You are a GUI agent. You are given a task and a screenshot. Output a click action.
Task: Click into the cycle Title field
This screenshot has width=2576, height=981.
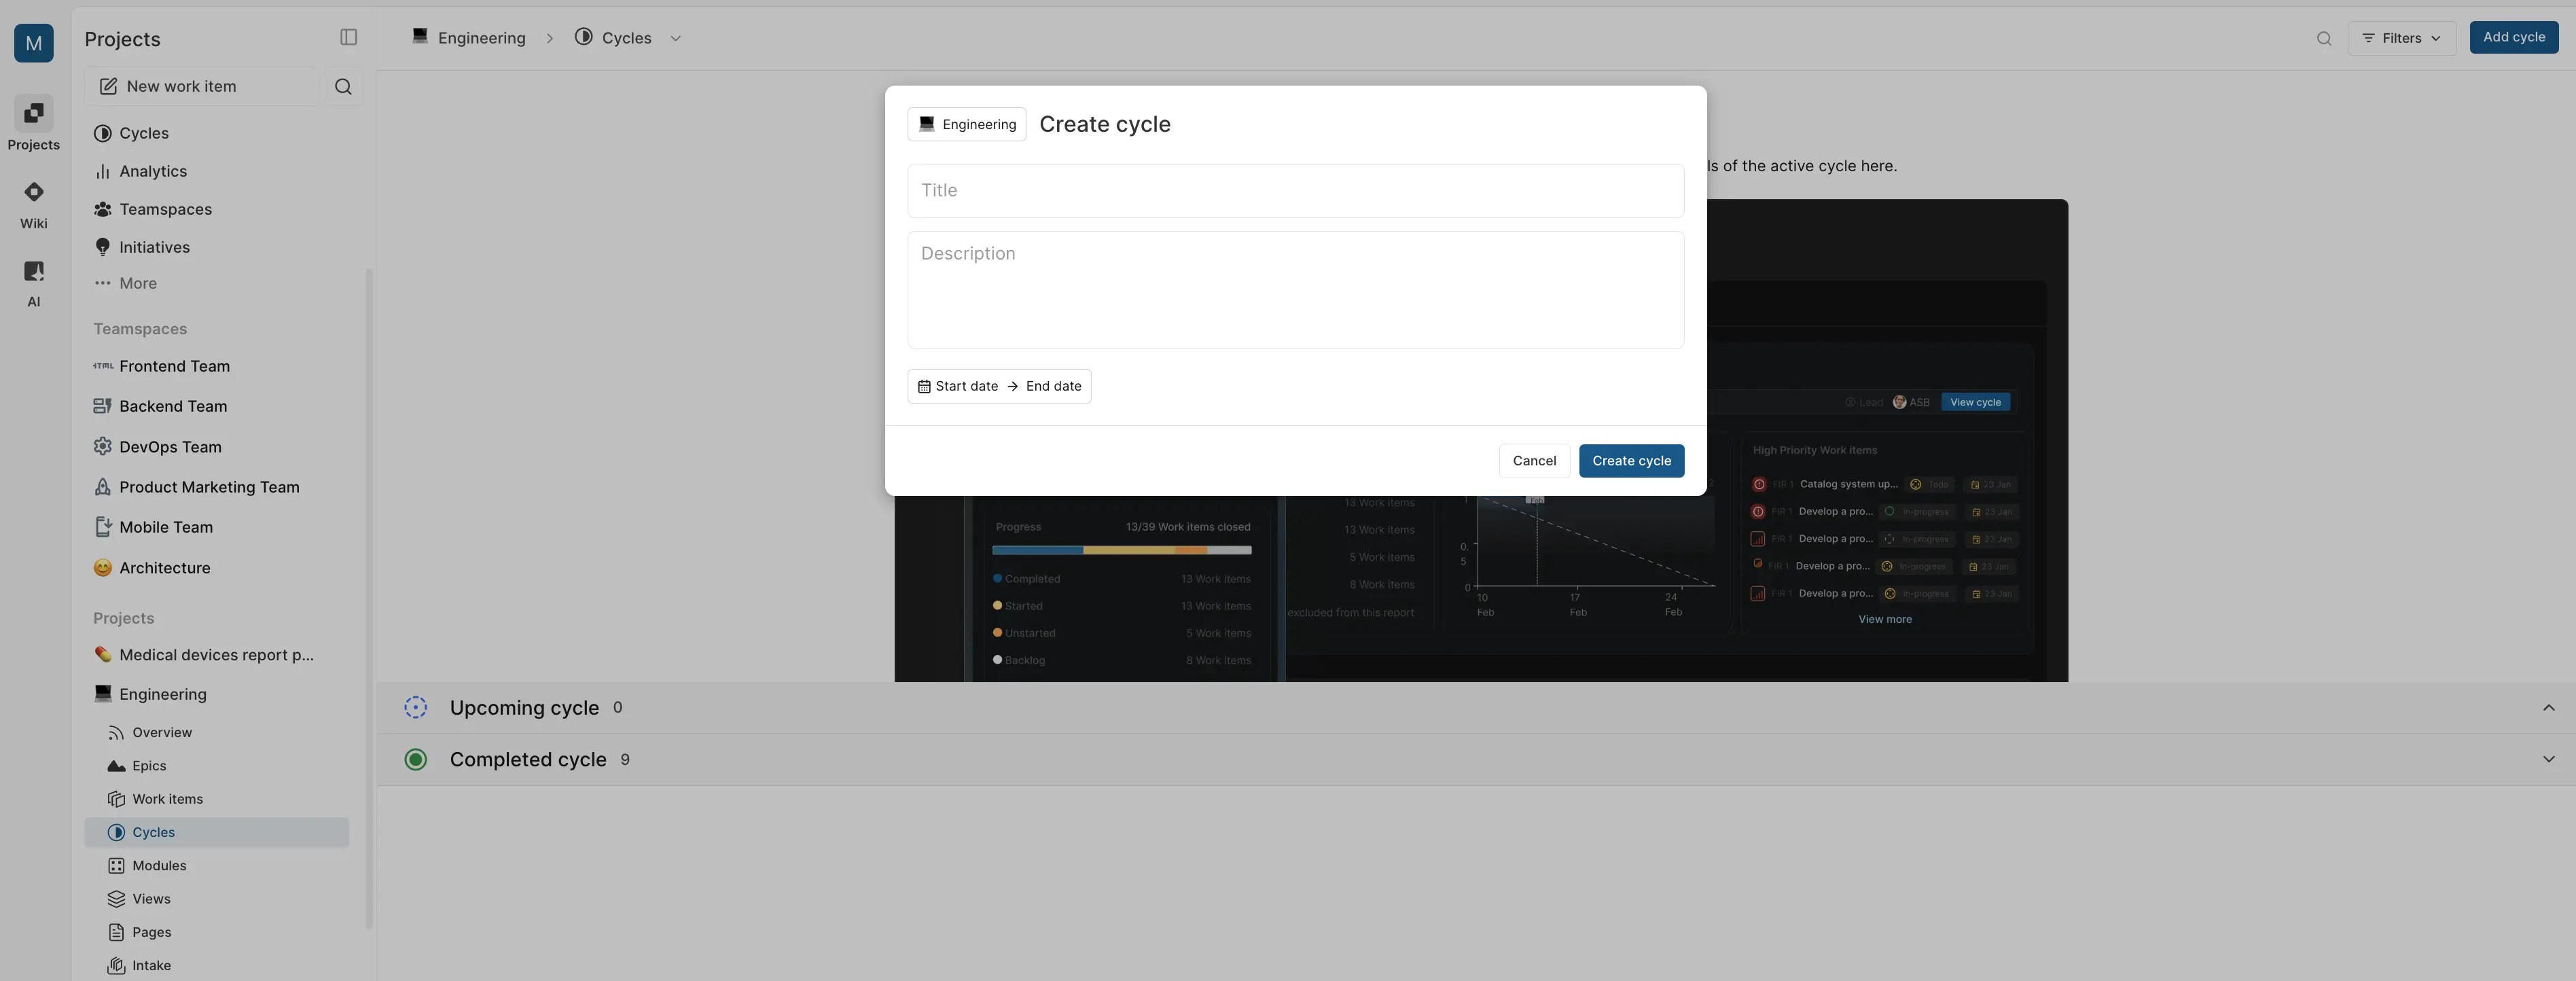coord(1295,191)
